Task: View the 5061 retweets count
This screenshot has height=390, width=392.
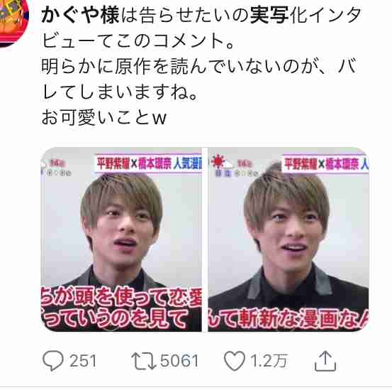Action: pyautogui.click(x=179, y=361)
